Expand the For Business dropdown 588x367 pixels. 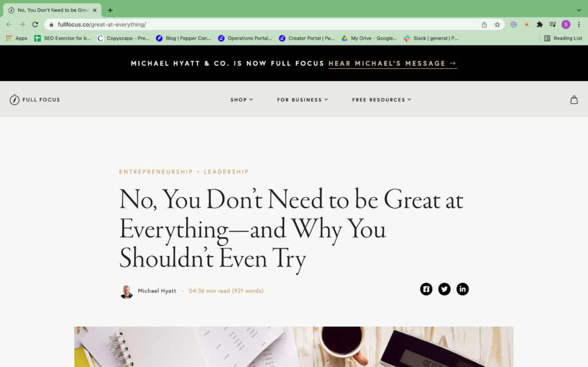(x=303, y=100)
